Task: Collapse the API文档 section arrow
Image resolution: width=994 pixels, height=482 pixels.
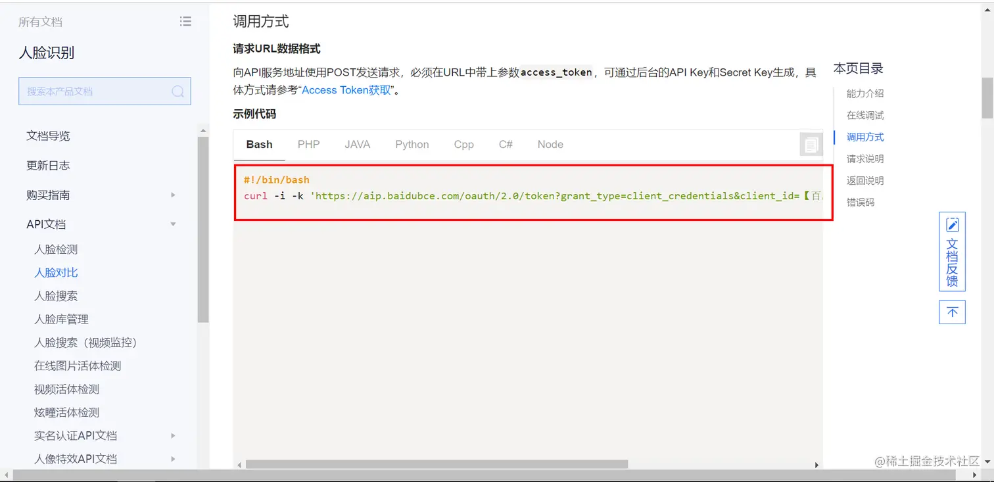Action: pyautogui.click(x=173, y=224)
